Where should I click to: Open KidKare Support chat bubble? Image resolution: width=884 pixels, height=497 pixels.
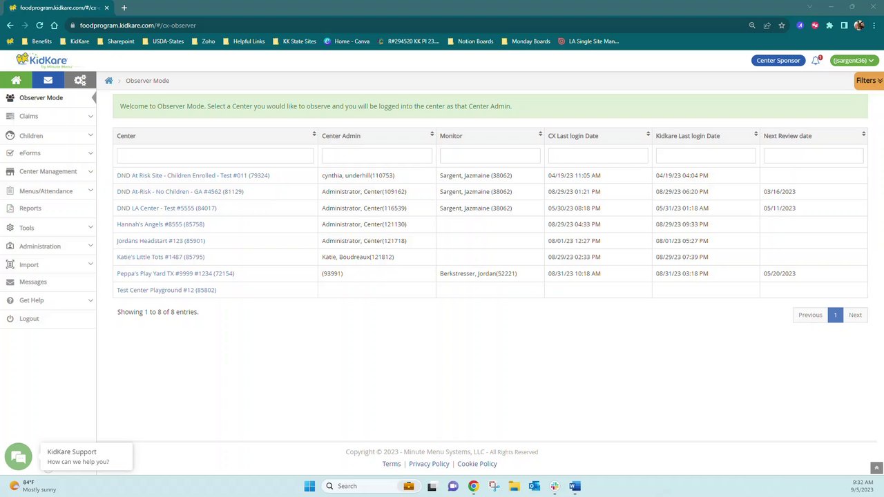[18, 456]
